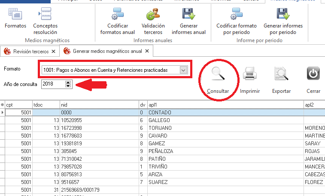Switch to Revisión terceros tab
This screenshot has width=325, height=196.
tap(30, 51)
